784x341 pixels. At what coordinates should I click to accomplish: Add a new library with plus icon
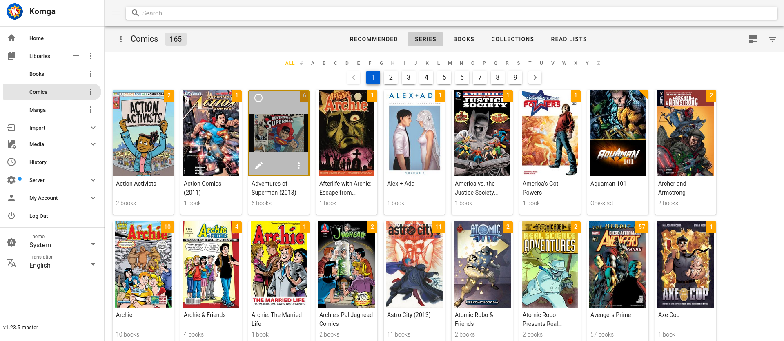point(76,56)
